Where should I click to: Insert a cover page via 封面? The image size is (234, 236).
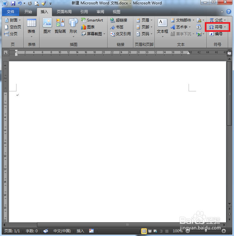pos(13,20)
